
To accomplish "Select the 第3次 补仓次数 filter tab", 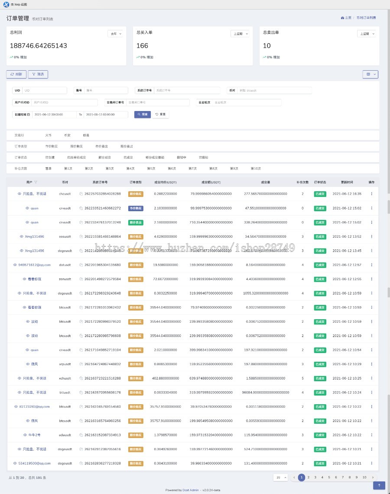I will [x=110, y=168].
